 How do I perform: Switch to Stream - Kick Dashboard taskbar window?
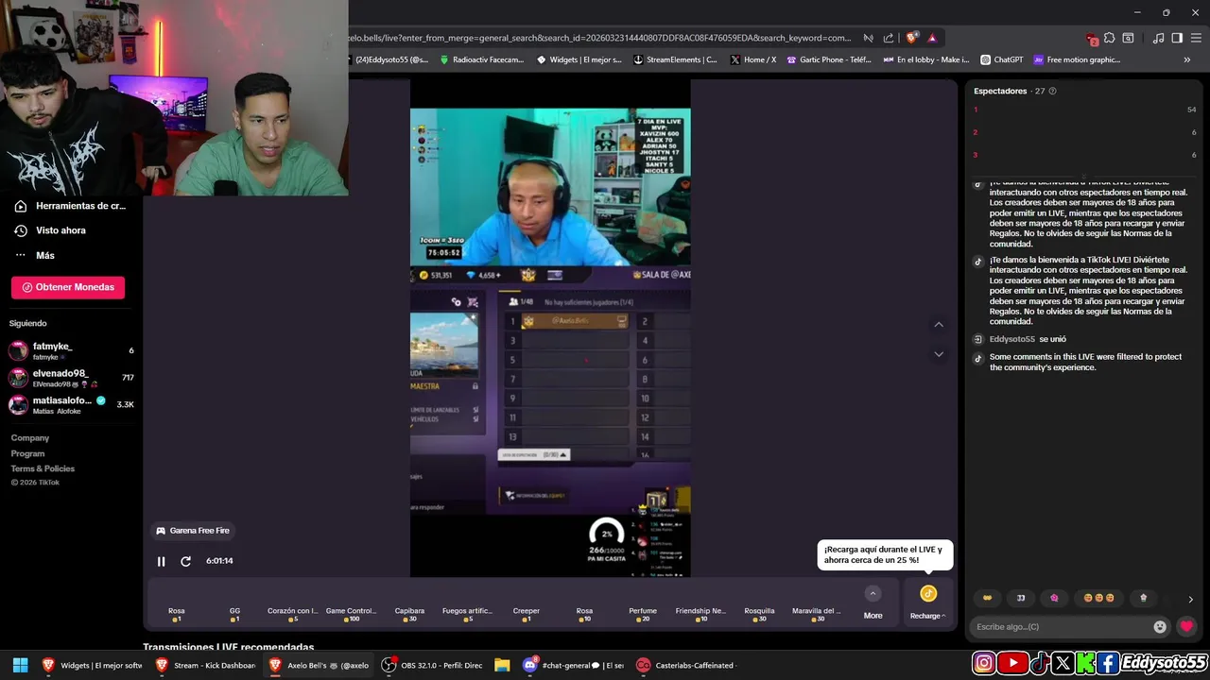(x=205, y=665)
